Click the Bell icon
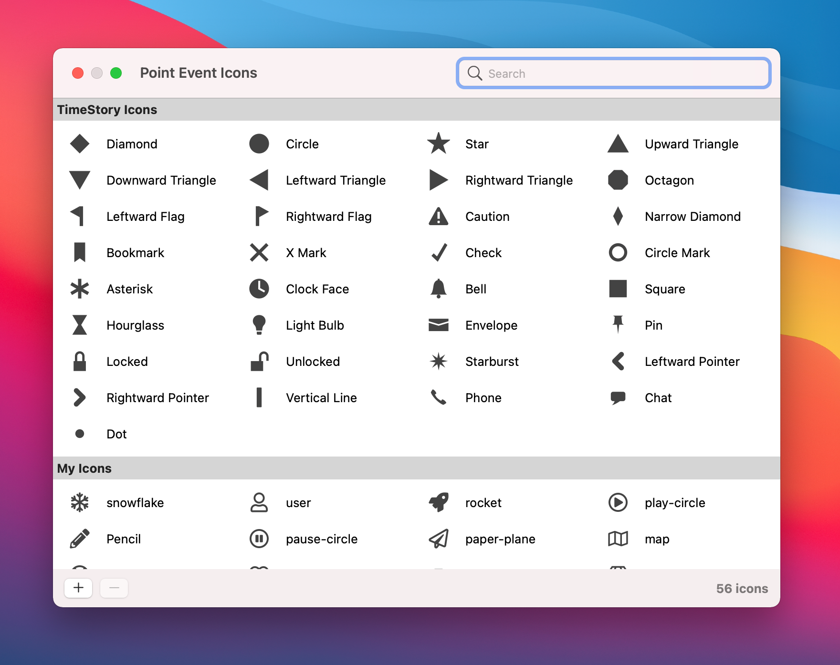 point(438,289)
